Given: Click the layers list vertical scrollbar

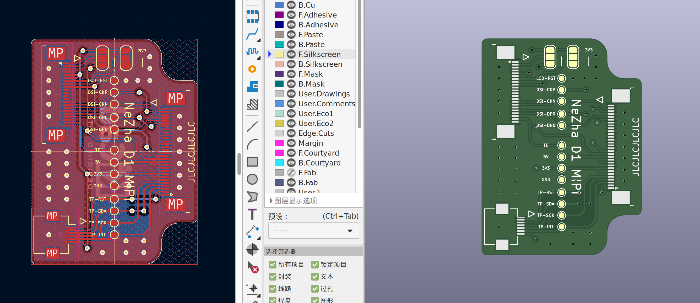Looking at the screenshot, I should tap(359, 64).
